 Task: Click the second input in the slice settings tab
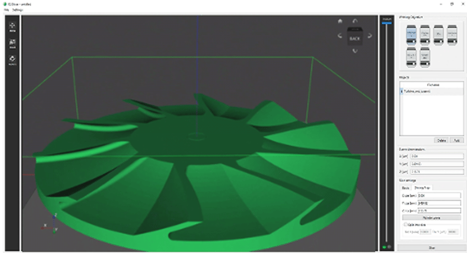coord(439,203)
